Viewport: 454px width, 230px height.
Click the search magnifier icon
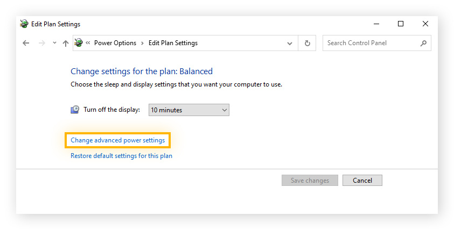(423, 43)
